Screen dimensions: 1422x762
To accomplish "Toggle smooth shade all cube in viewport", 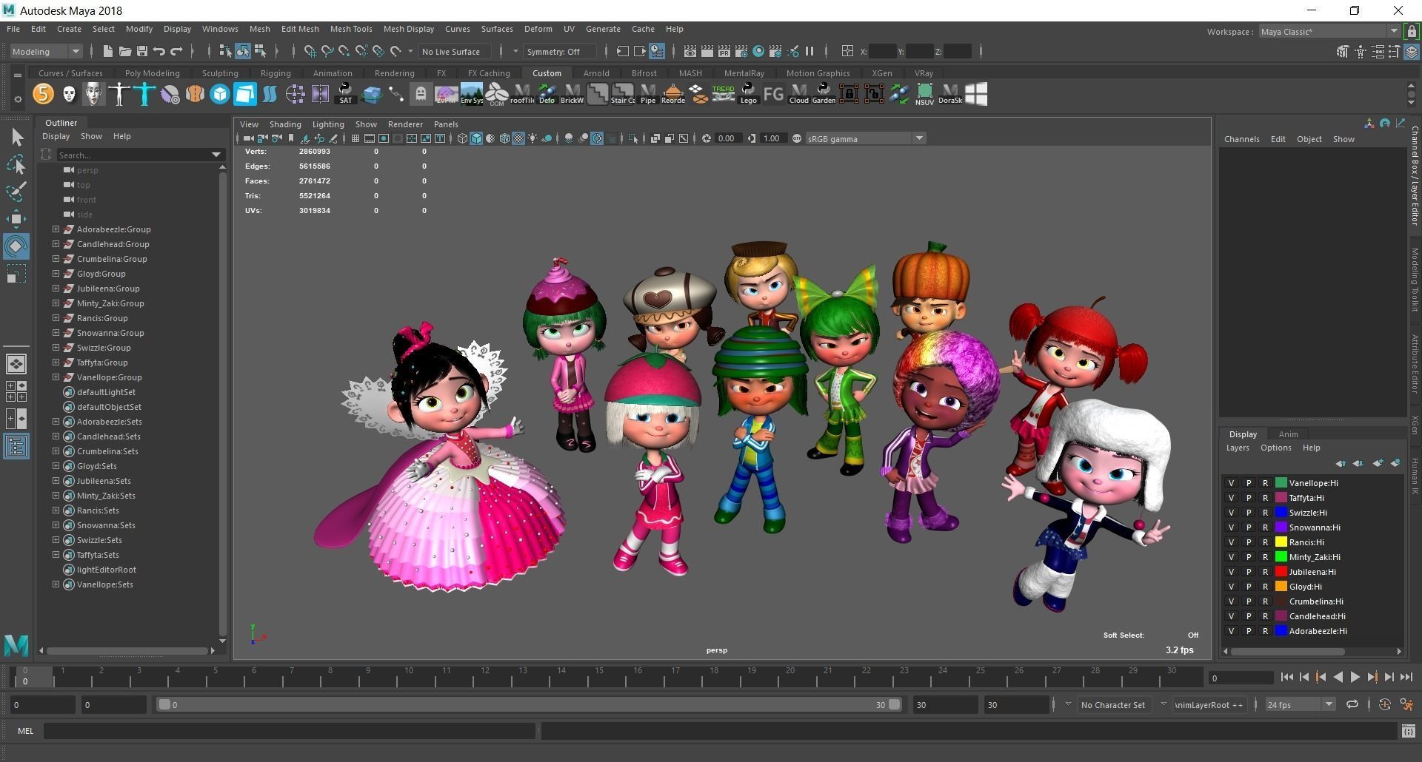I will [476, 138].
